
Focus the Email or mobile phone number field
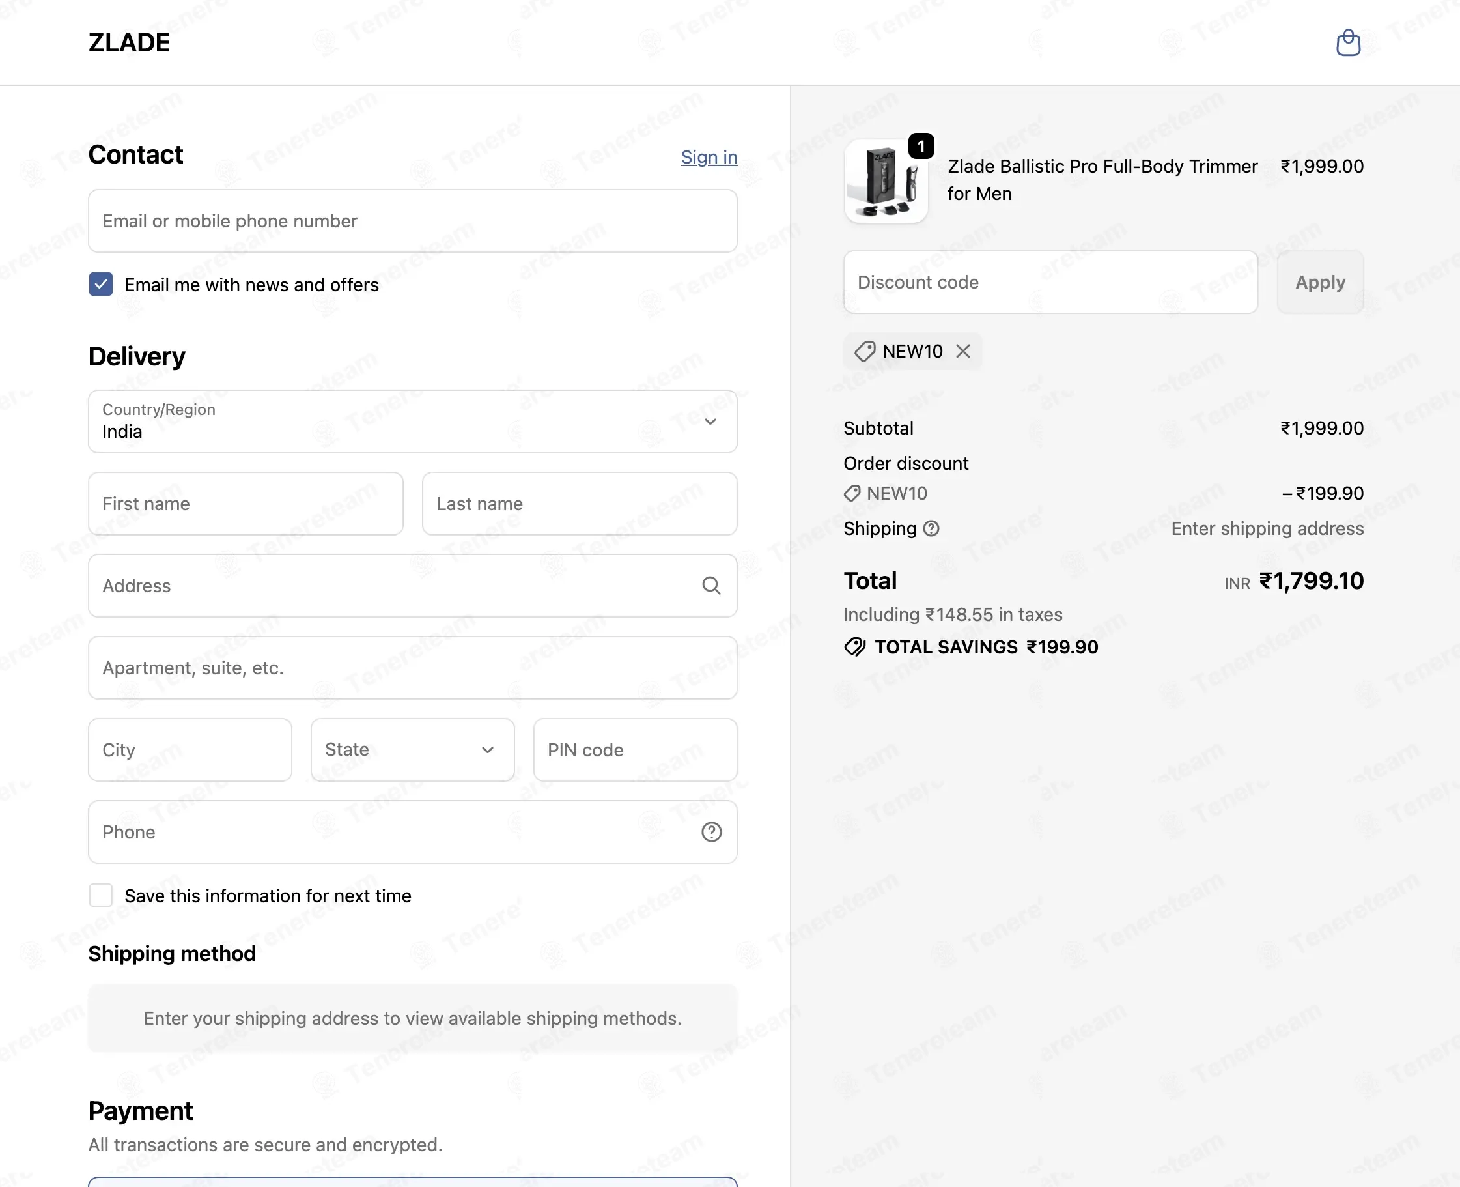pyautogui.click(x=413, y=221)
